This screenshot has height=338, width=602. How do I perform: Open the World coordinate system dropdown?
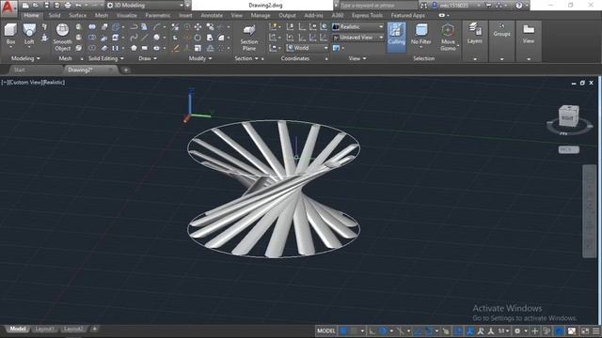pos(308,48)
